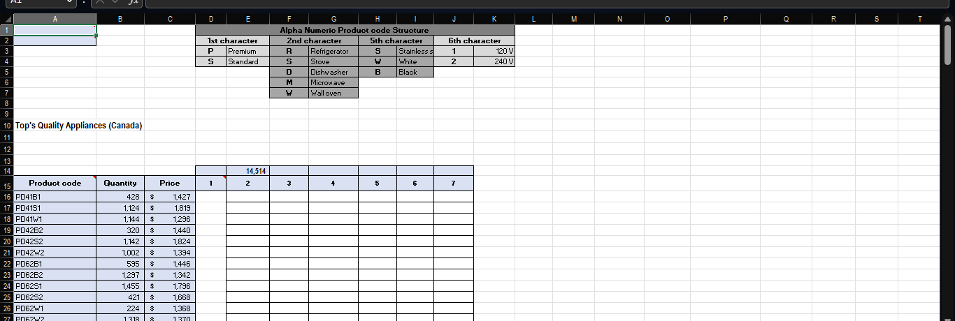Select the active cell A1
The height and width of the screenshot is (321, 955).
click(55, 30)
